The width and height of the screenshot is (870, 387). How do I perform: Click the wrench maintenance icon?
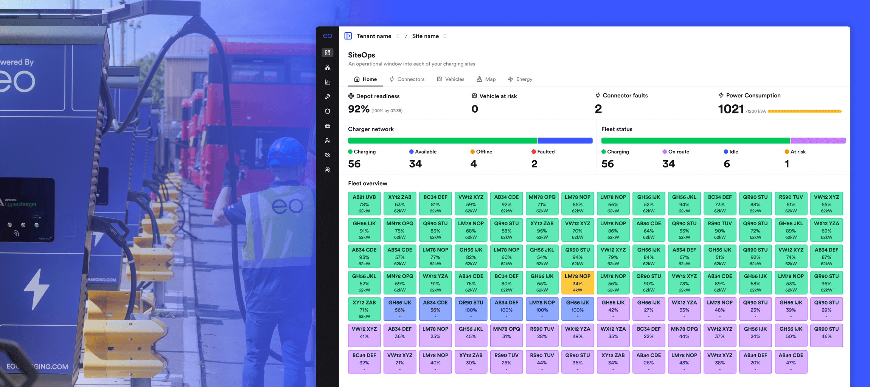328,97
